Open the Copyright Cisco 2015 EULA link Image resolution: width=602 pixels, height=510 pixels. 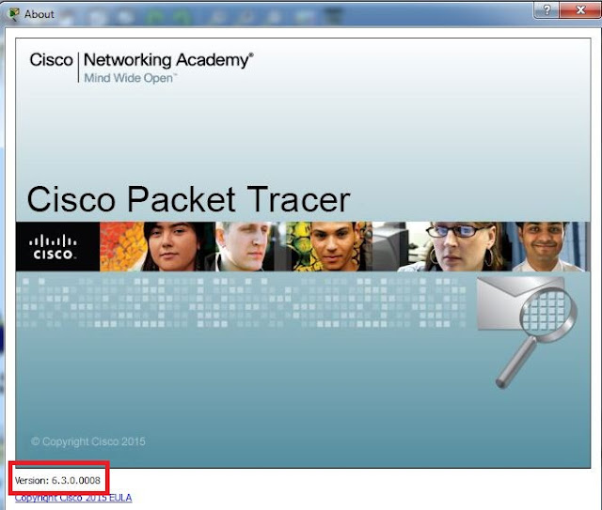[x=73, y=498]
